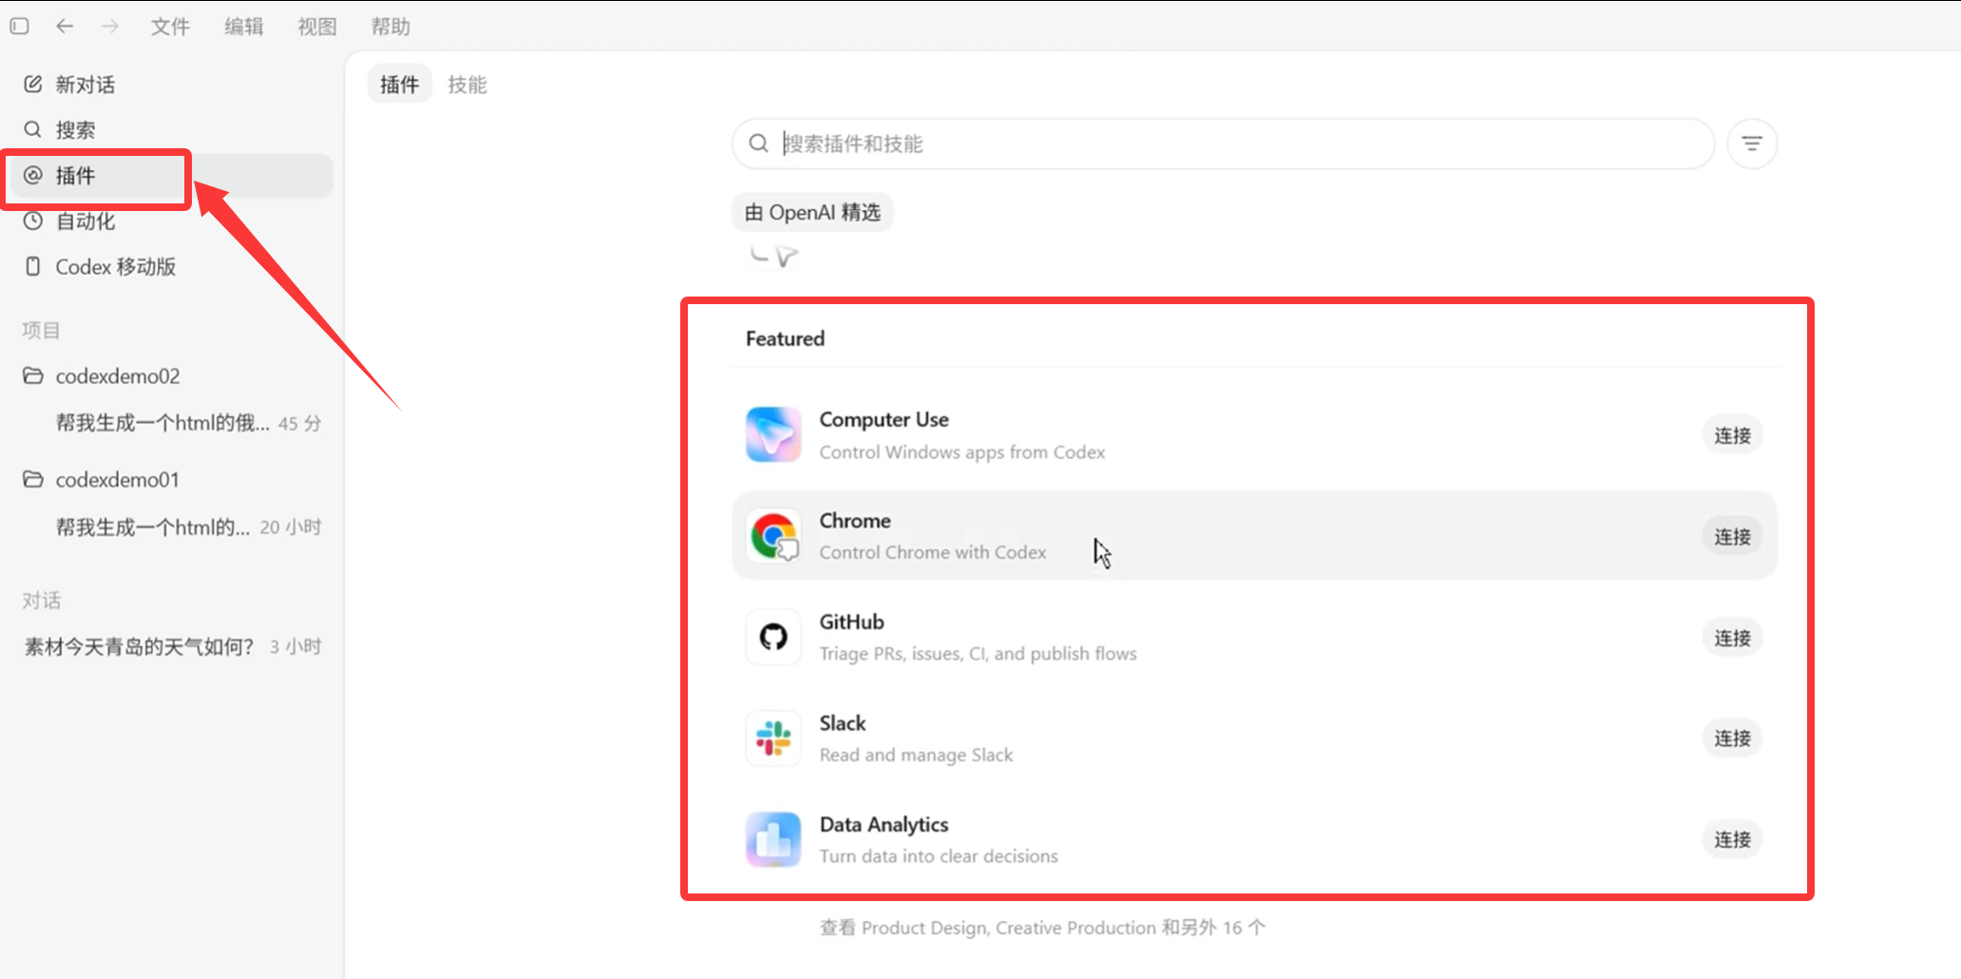Click the Computer Use plugin icon

pos(773,434)
